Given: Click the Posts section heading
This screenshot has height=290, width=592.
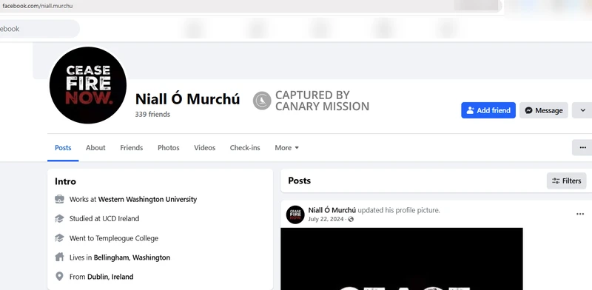Looking at the screenshot, I should [x=300, y=181].
